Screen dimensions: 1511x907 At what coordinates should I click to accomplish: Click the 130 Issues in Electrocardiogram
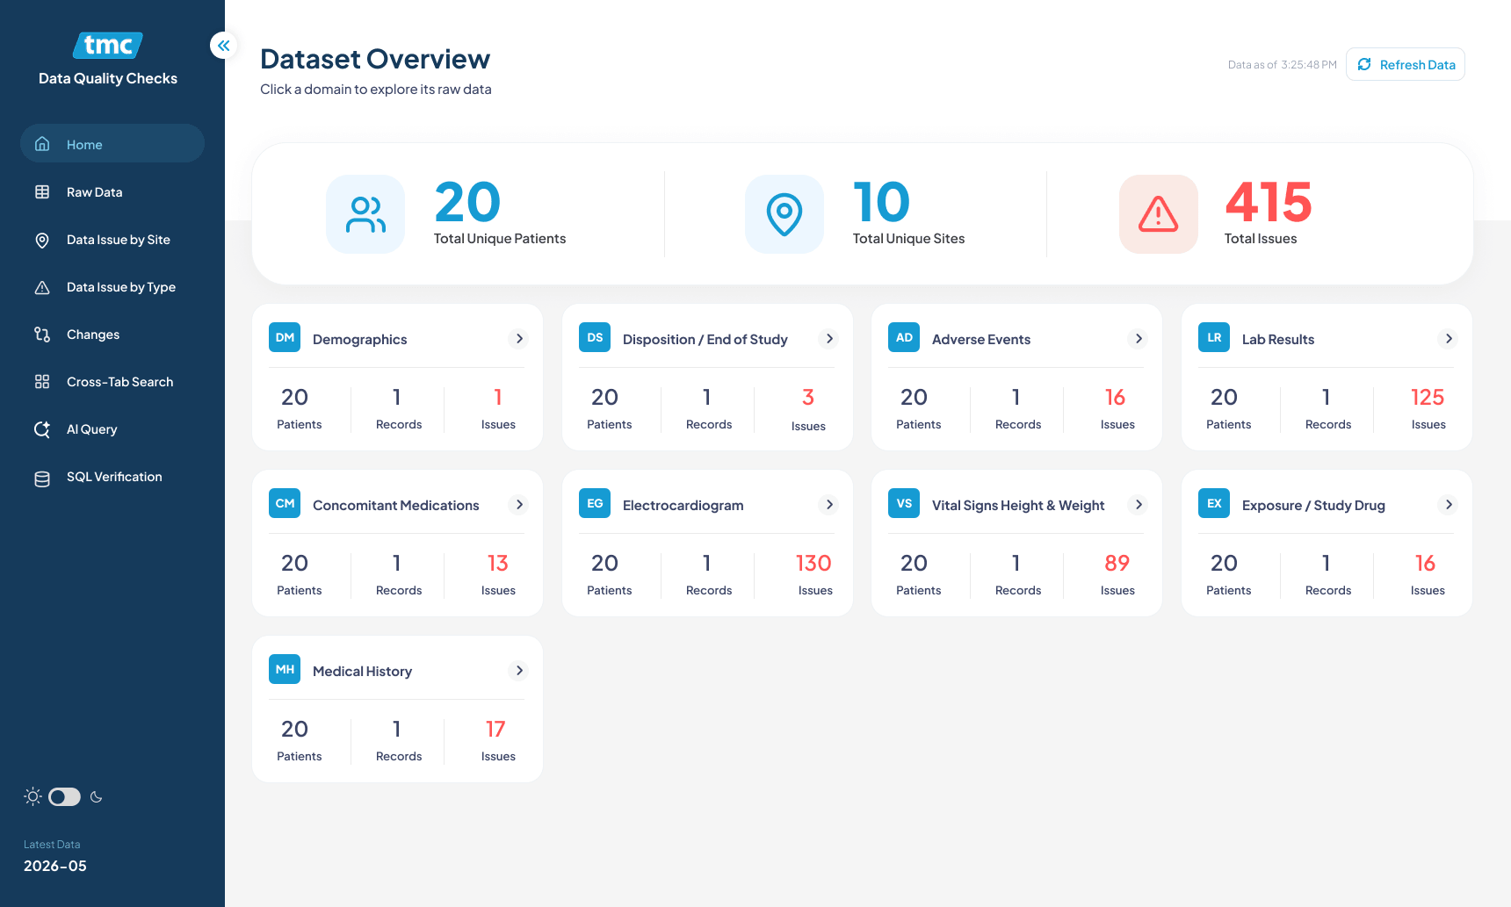point(813,563)
